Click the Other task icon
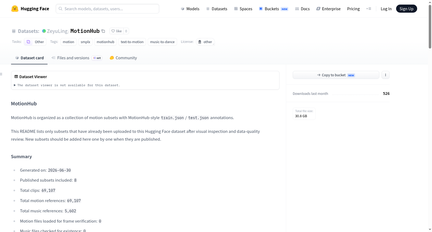Image resolution: width=432 pixels, height=232 pixels. pos(28,42)
